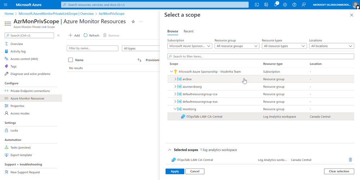360x180 pixels.
Task: Delete ITOpsTalk-LAW-CA-Central from selected scopes
Action: 350,159
